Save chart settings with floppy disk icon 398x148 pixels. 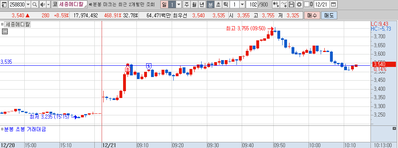pos(292,4)
